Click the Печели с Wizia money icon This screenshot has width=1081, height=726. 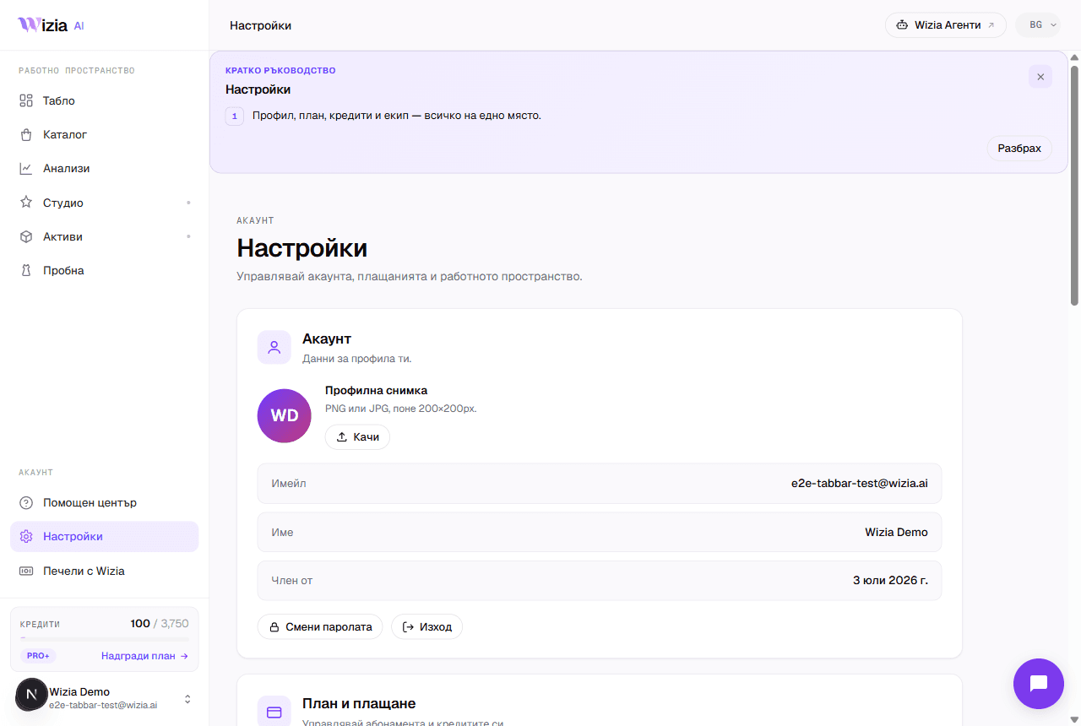(x=26, y=572)
